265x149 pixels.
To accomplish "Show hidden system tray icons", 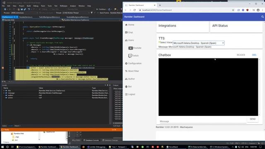I will [x=233, y=147].
